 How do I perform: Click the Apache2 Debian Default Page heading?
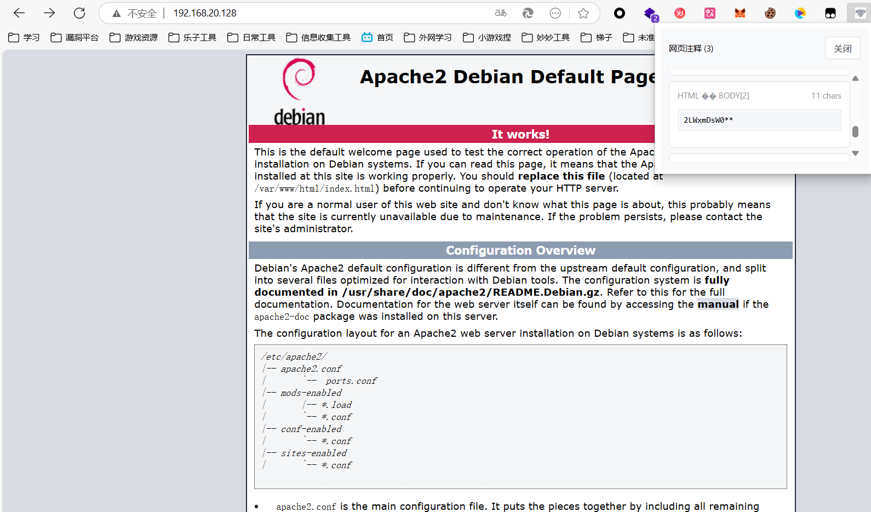(507, 77)
